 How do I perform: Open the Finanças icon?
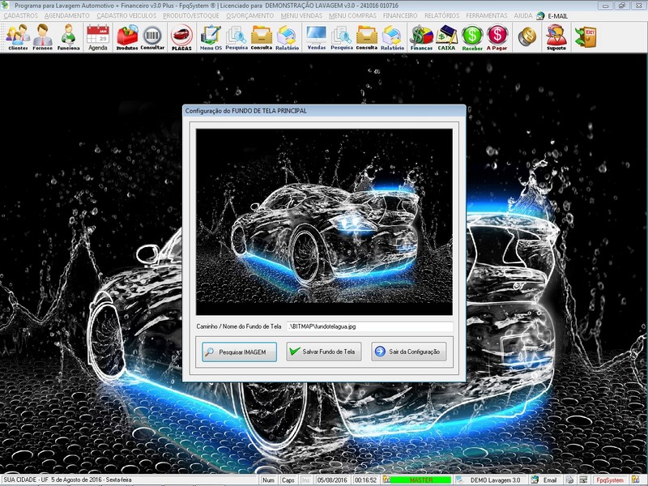[421, 37]
